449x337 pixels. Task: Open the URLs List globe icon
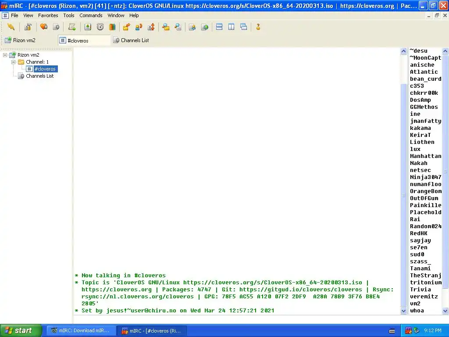click(x=205, y=27)
